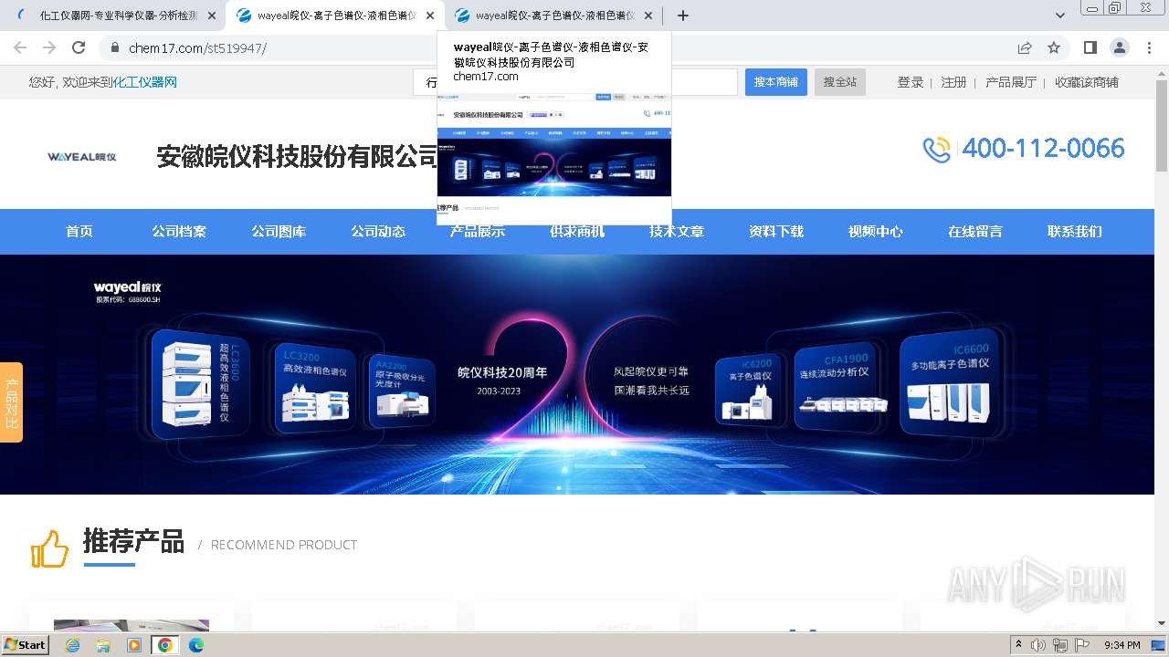
Task: Click AA2200 原子吸收分光光度计 banner product
Action: coord(400,391)
